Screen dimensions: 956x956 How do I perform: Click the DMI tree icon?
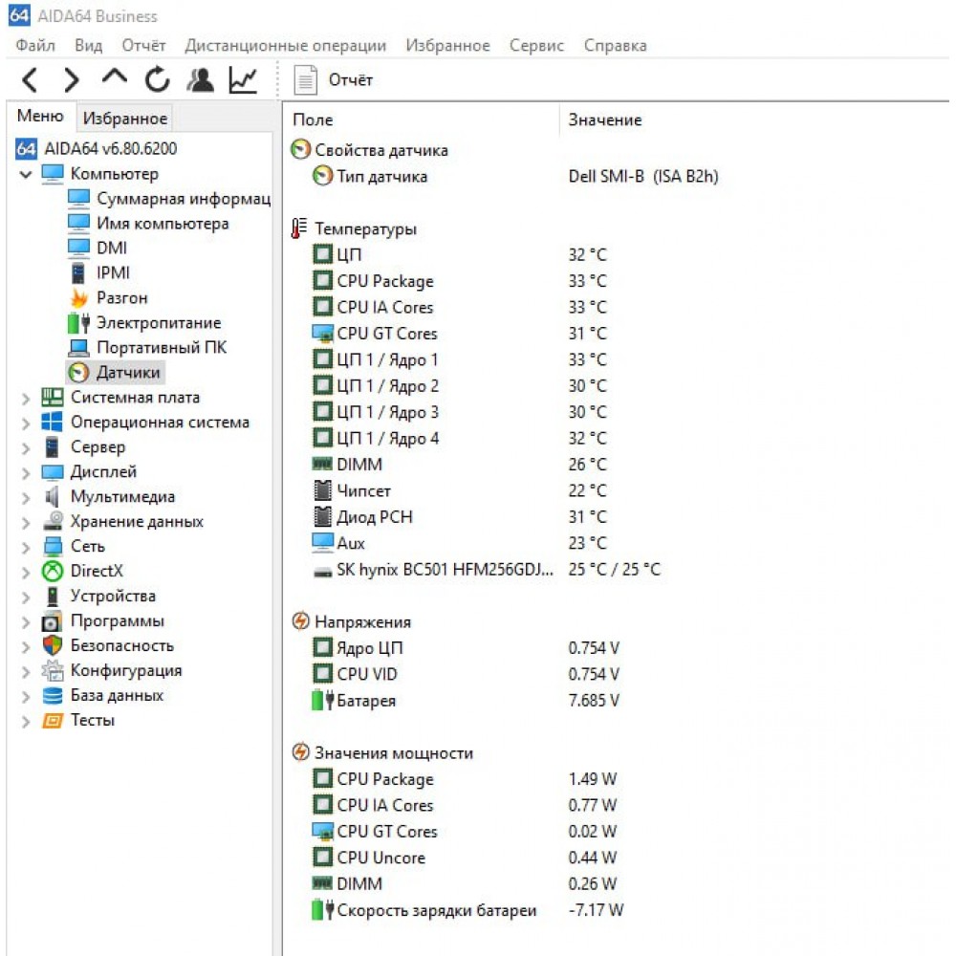point(78,249)
